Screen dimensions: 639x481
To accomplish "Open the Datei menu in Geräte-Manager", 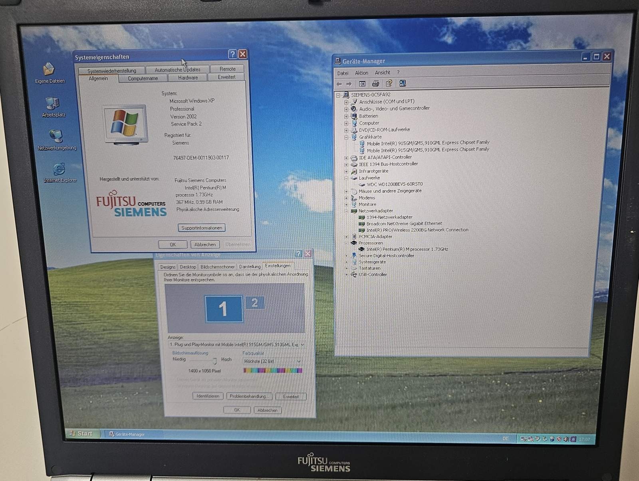I will [343, 73].
